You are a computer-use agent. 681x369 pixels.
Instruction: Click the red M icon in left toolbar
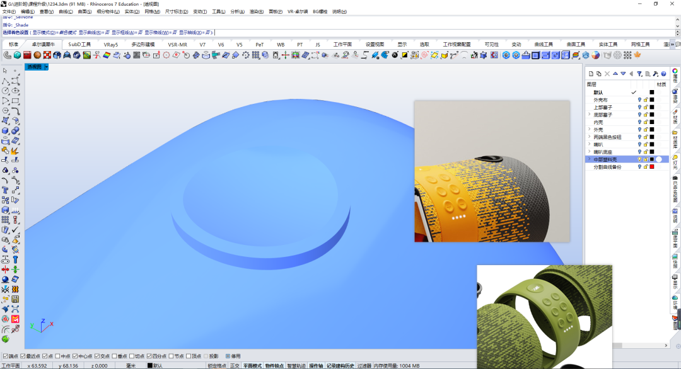coord(15,319)
